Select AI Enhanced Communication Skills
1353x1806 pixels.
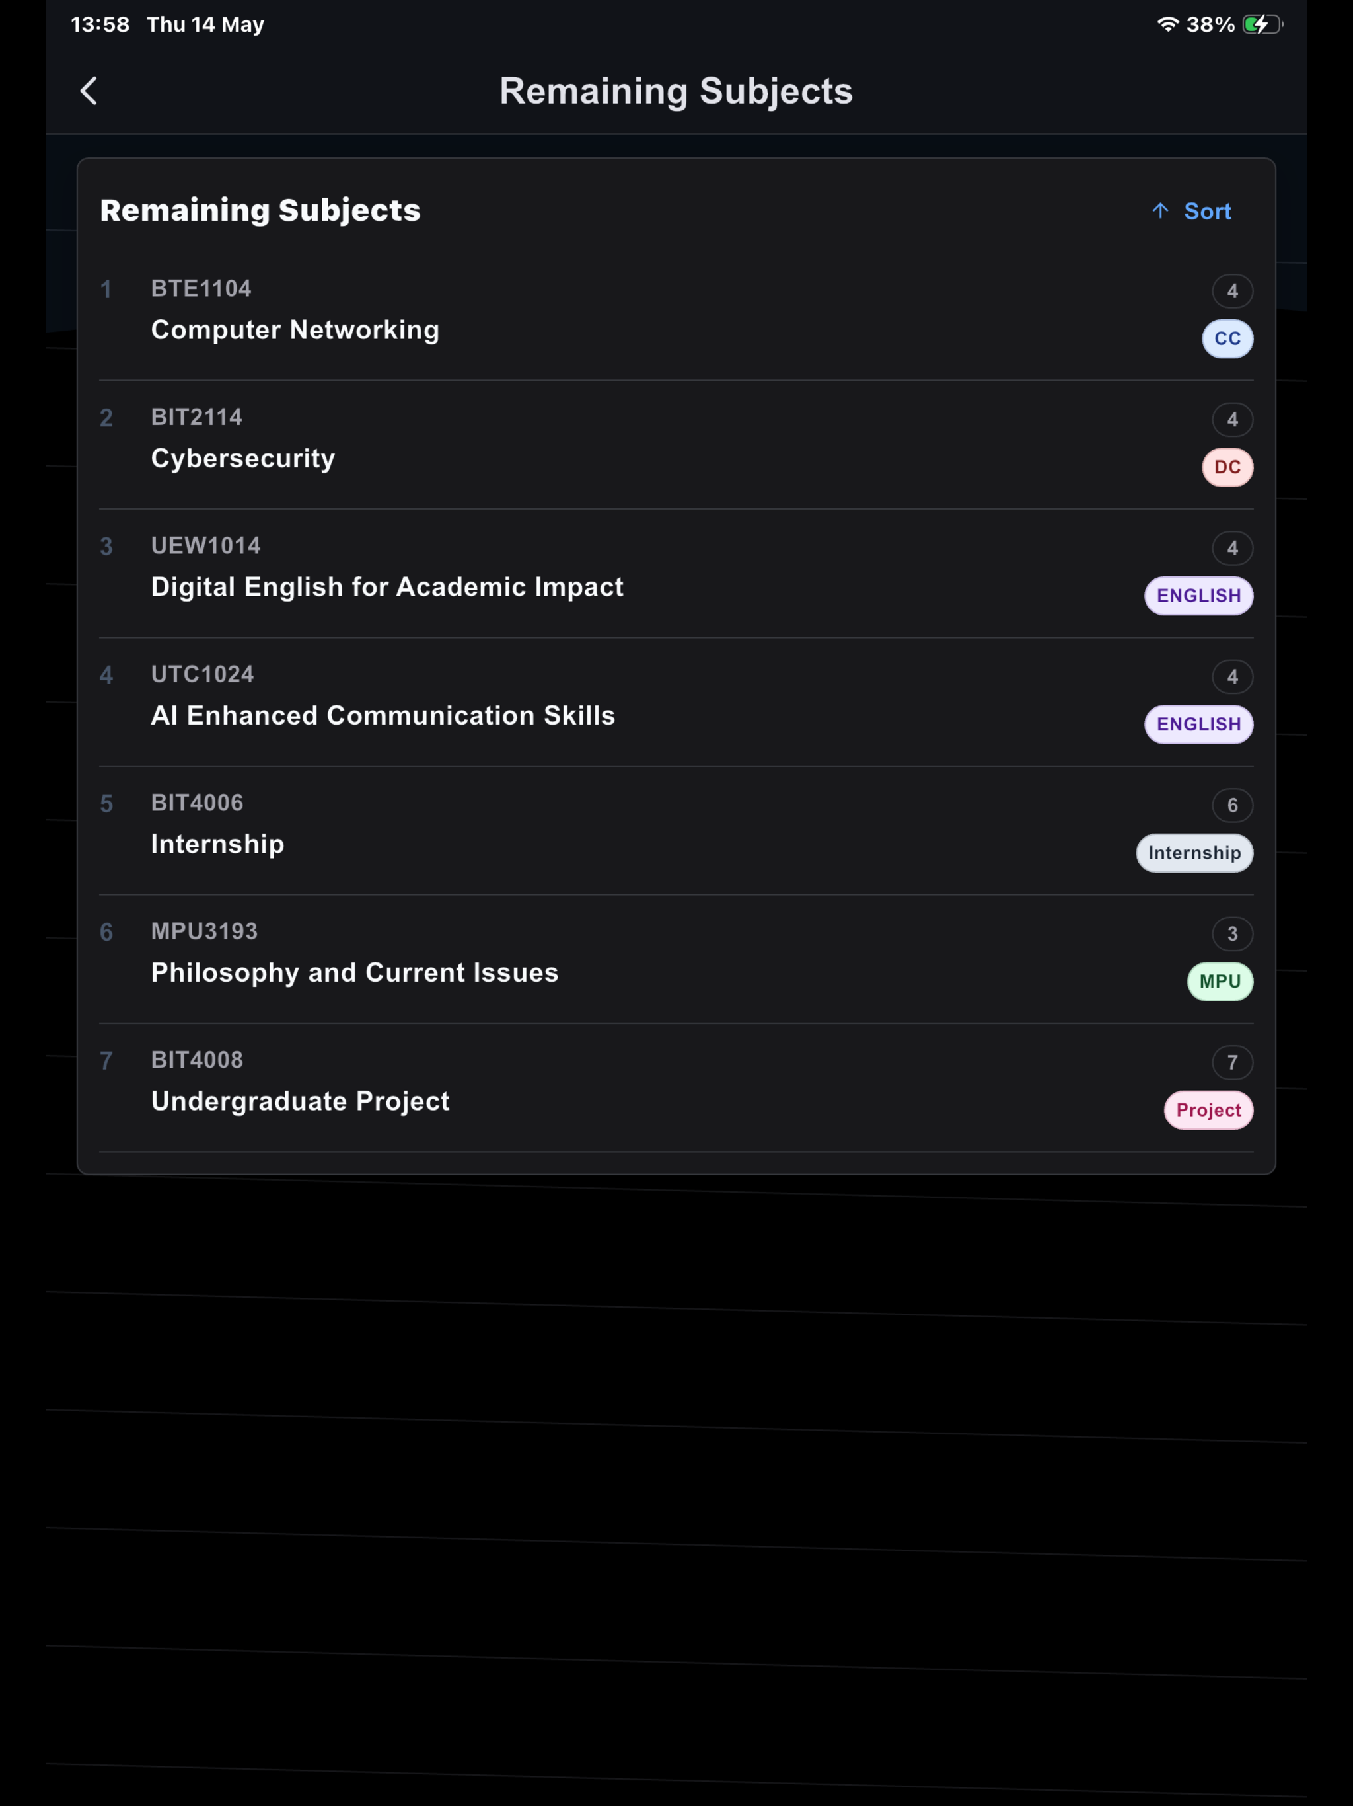[x=676, y=701]
